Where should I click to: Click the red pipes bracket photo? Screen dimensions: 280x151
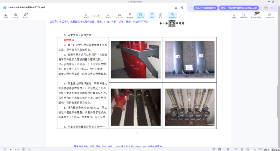click(x=136, y=60)
